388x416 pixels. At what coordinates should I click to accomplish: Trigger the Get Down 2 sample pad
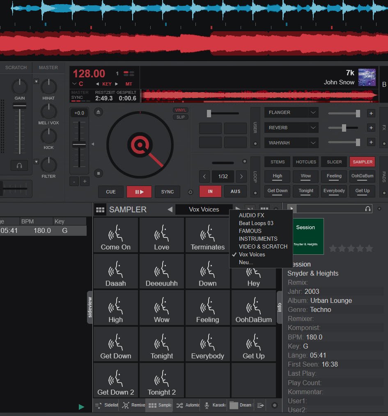(x=115, y=381)
